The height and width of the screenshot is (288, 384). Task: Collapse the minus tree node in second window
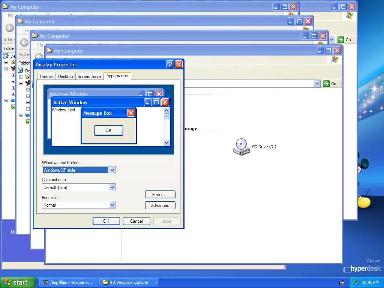(x=21, y=84)
